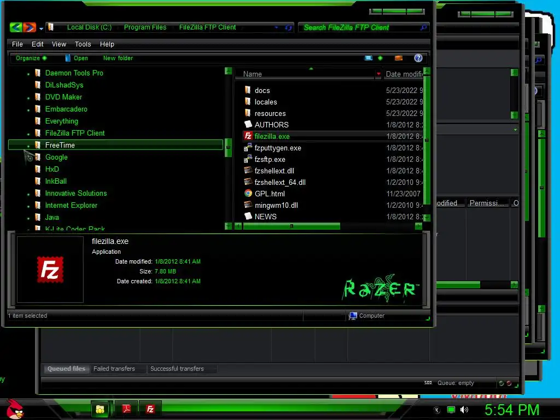Open the view options dropdown arrow
This screenshot has height=420, width=560.
pyautogui.click(x=380, y=58)
